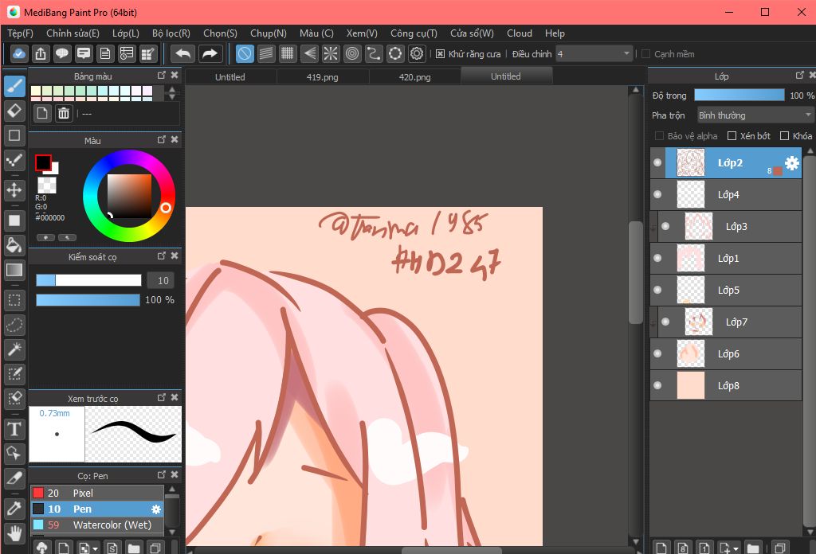Enable Xén bớt clipping checkbox
Image resolution: width=816 pixels, height=554 pixels.
[x=732, y=136]
